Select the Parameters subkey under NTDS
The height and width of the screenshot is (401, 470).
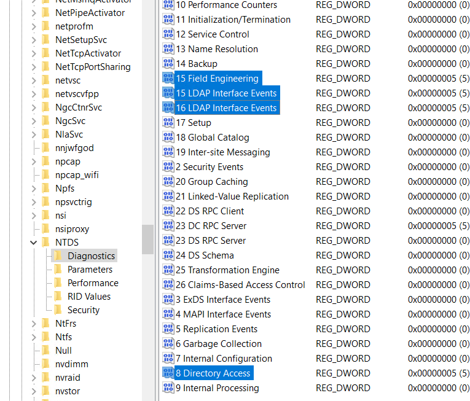[x=90, y=270]
